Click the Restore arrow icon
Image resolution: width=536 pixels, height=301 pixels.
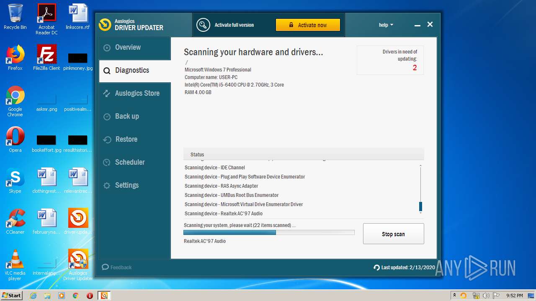(107, 140)
